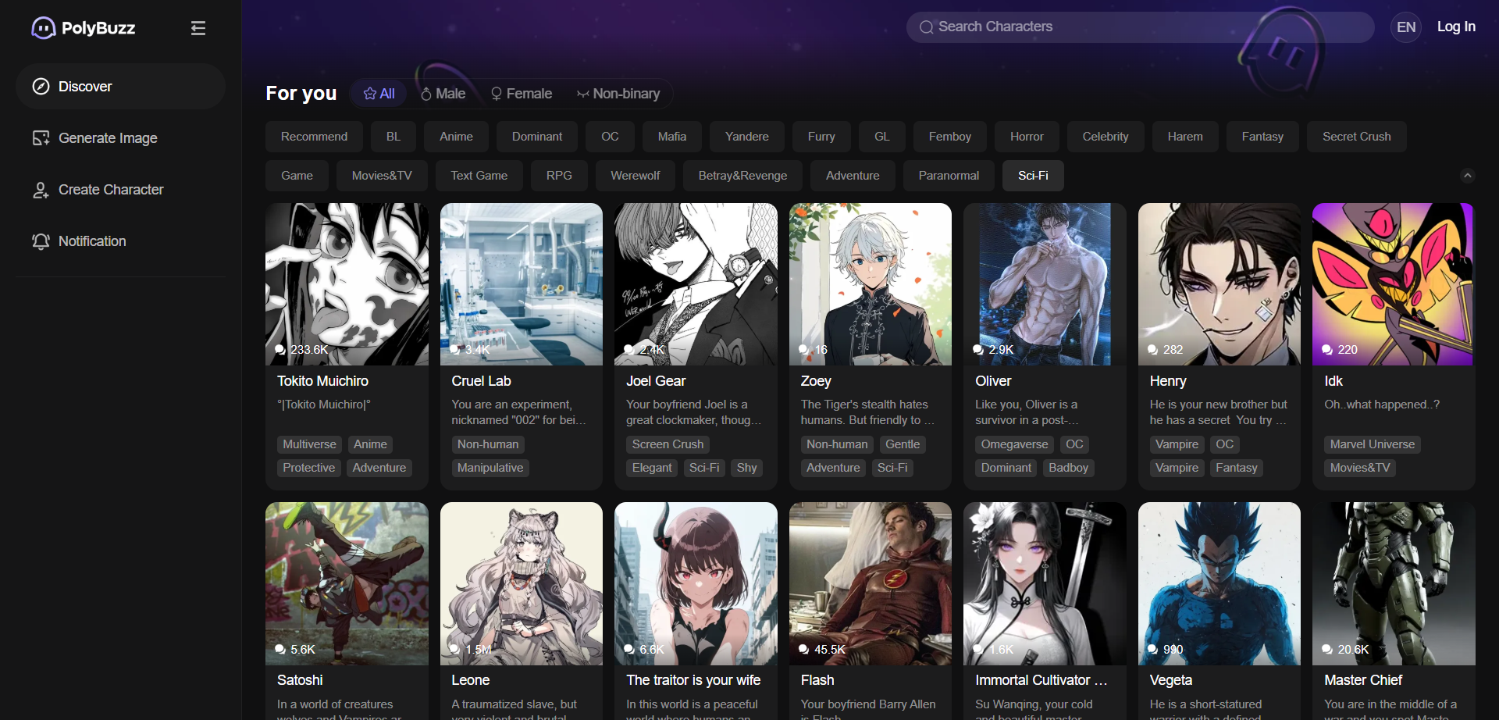Click the Screen Crush tag on Joel Gear
Viewport: 1499px width, 720px height.
pos(668,444)
